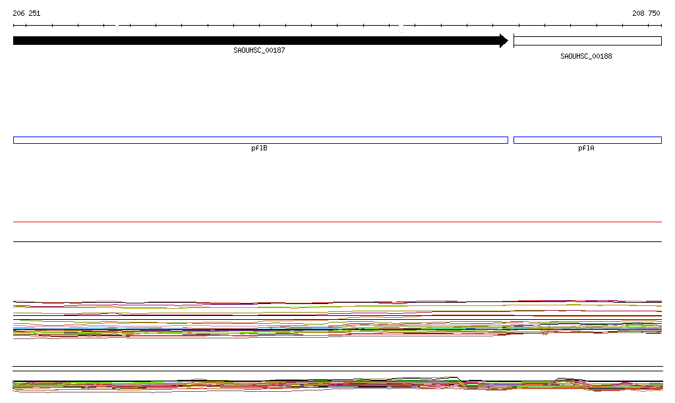This screenshot has height=403, width=675.
Task: Select the pflA annotation bar
Action: coord(587,140)
